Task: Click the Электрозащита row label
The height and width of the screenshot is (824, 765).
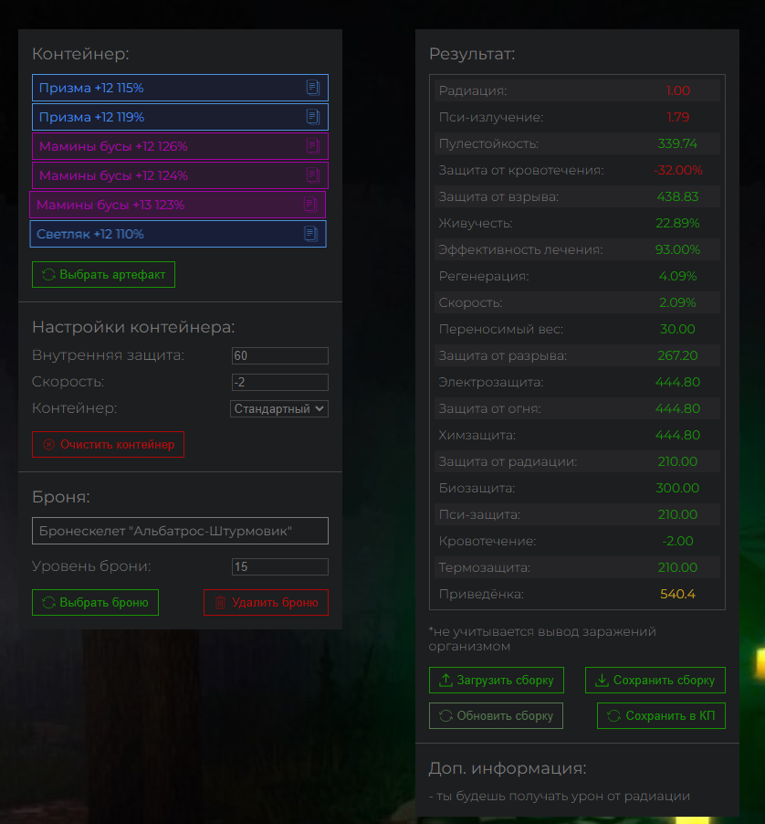Action: 491,382
